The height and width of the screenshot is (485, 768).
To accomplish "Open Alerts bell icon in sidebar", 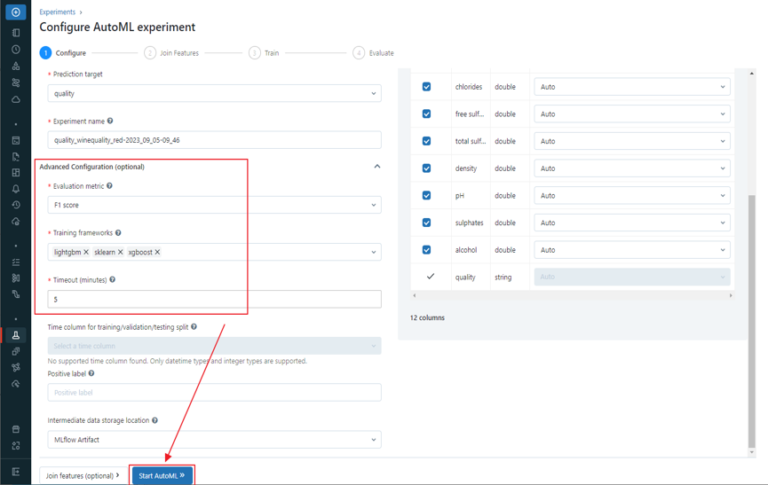I will pyautogui.click(x=15, y=189).
